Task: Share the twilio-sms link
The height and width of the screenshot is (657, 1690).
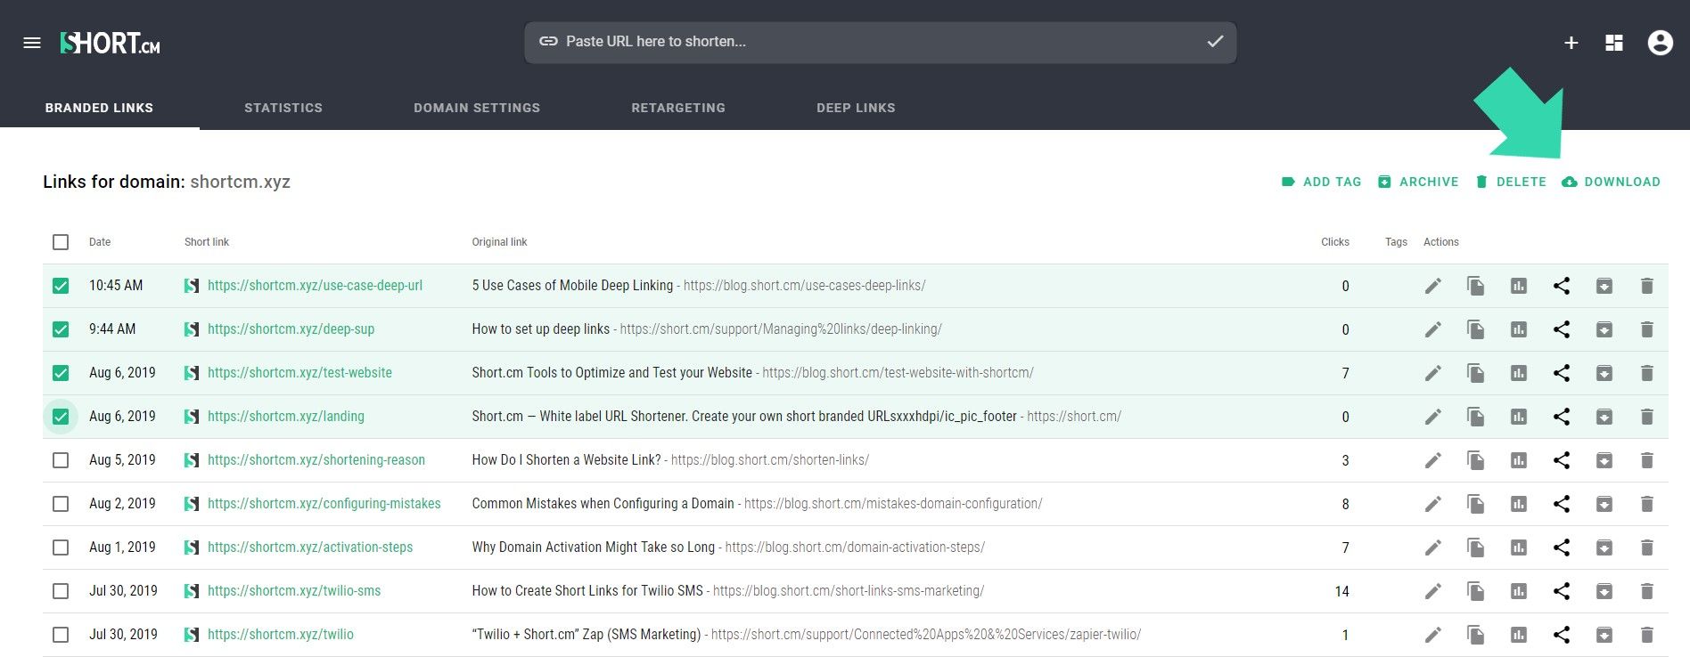Action: (1562, 591)
